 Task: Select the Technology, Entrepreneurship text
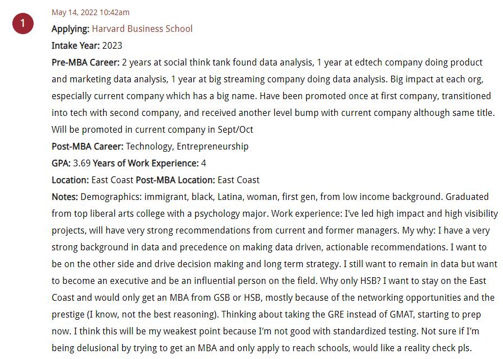coord(187,147)
